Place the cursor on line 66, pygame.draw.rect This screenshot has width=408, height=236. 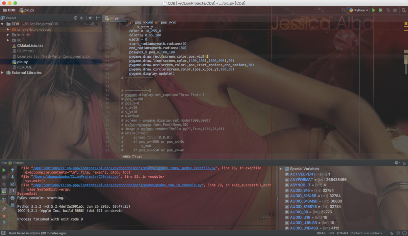point(168,56)
